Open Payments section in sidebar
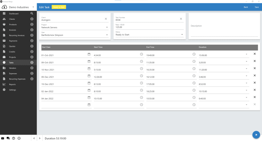Viewport: 262px width, 141px height. pos(13,41)
